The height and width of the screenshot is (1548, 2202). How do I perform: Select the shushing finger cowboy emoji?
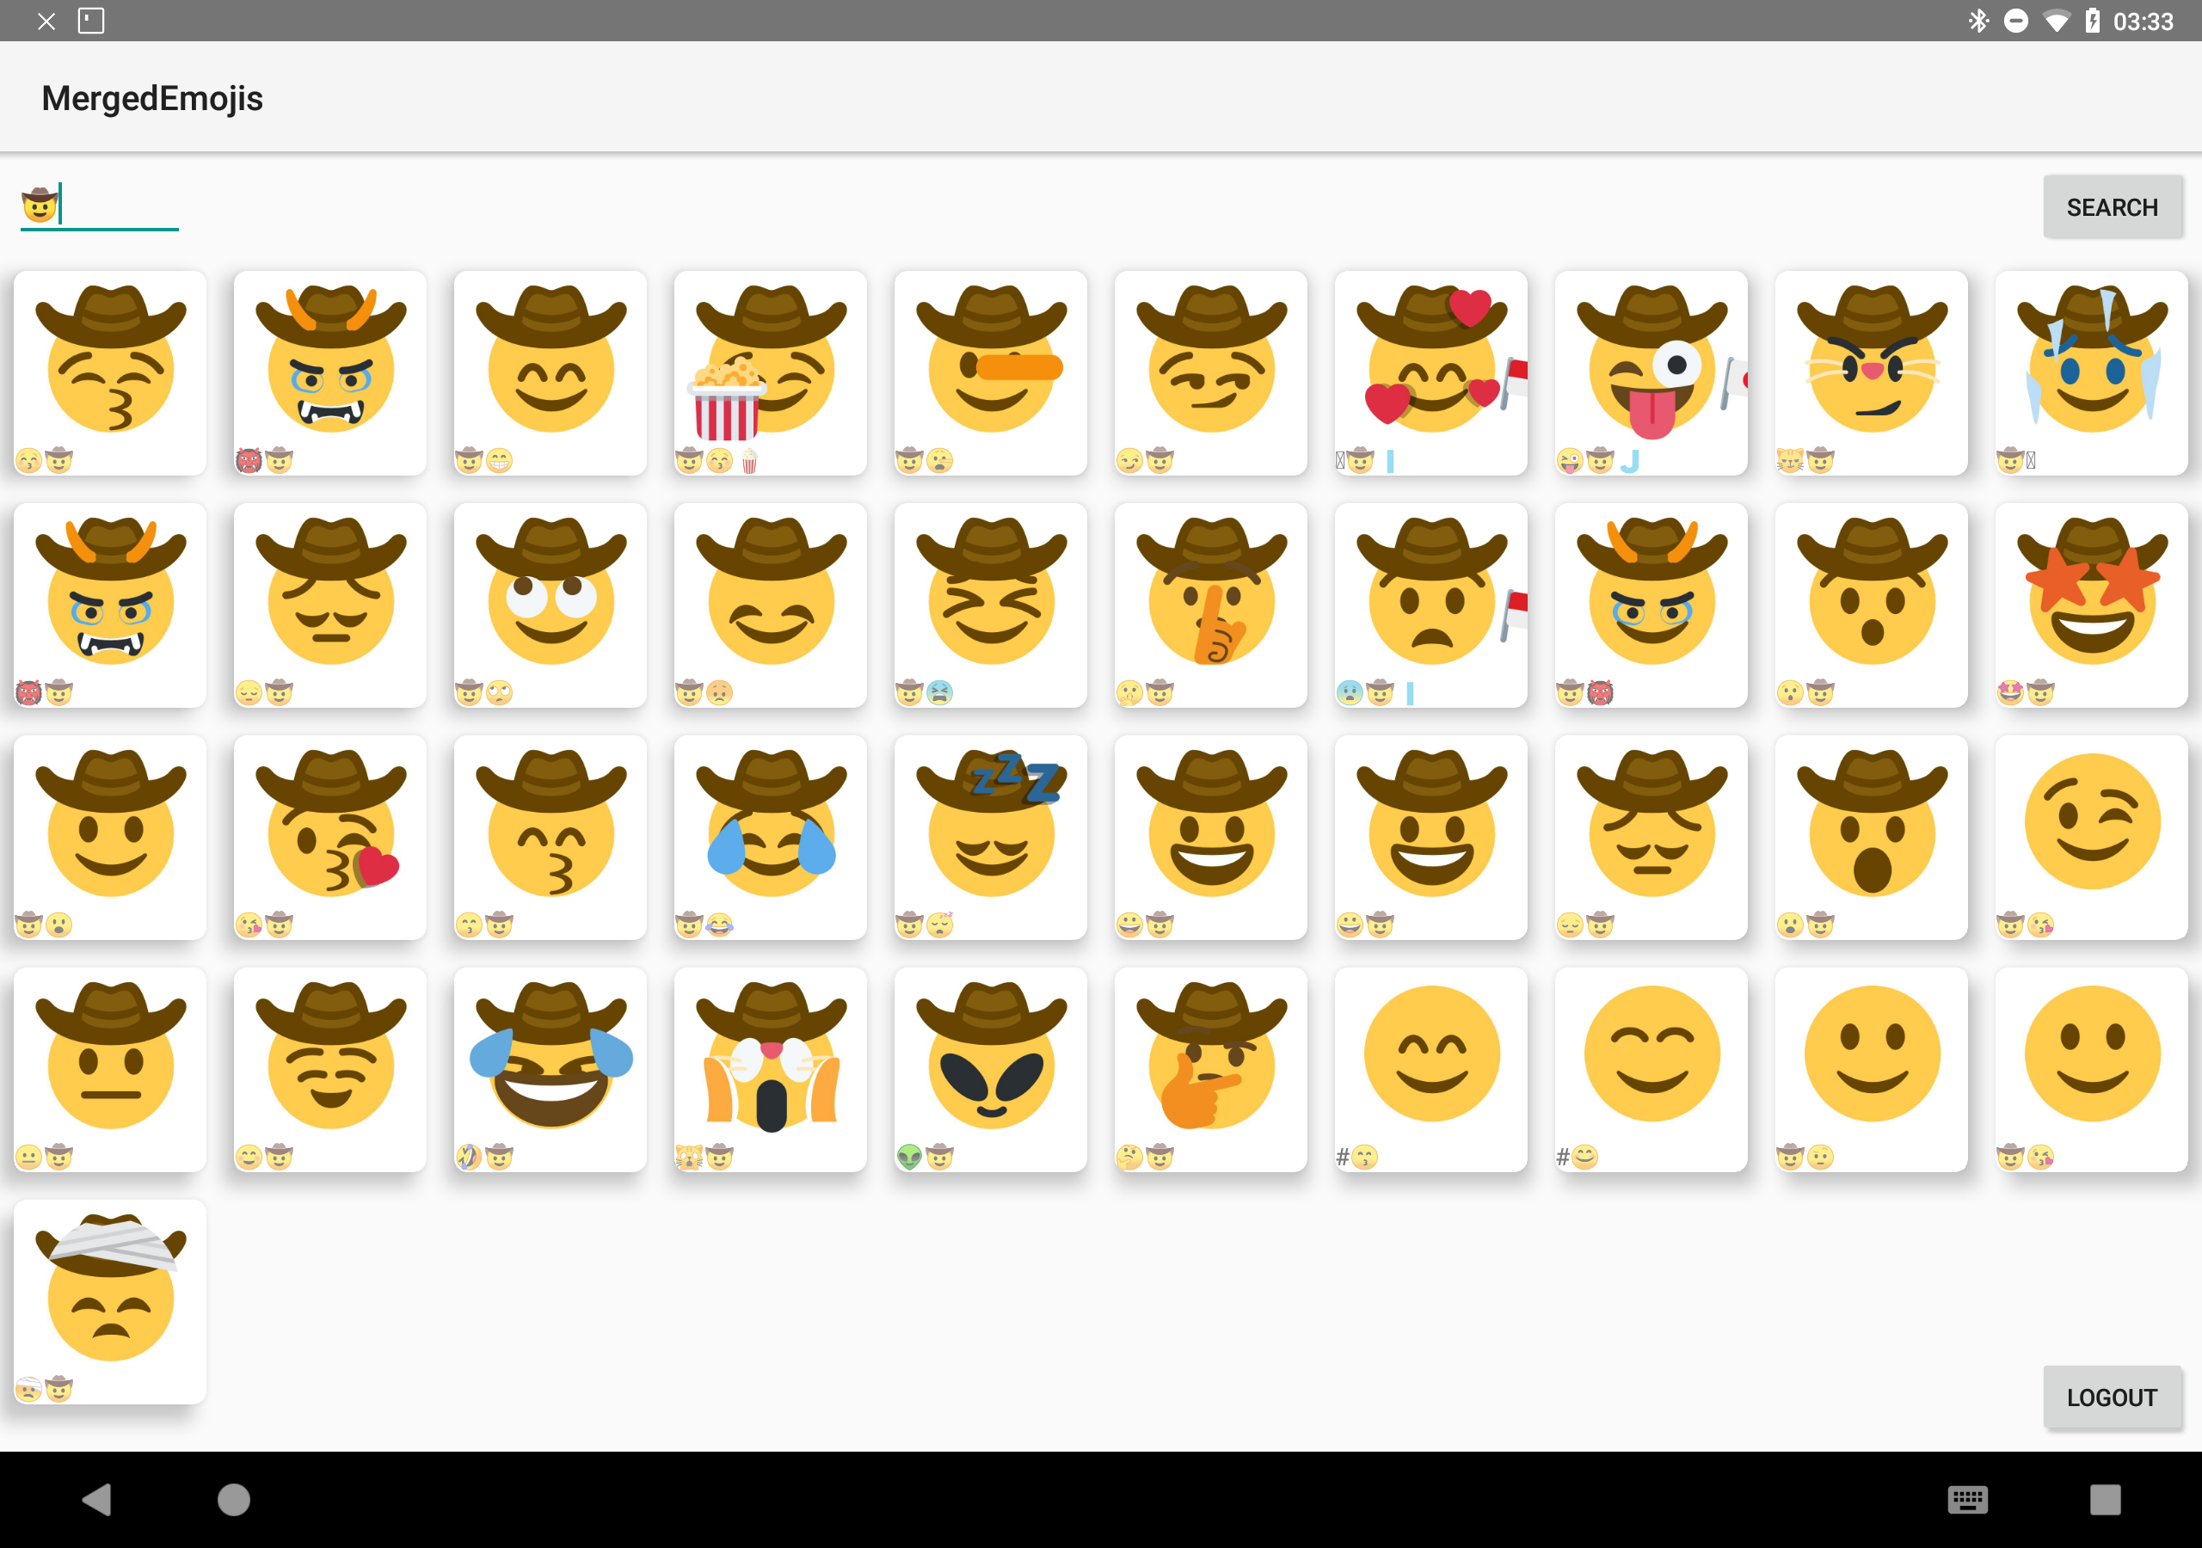point(1210,605)
